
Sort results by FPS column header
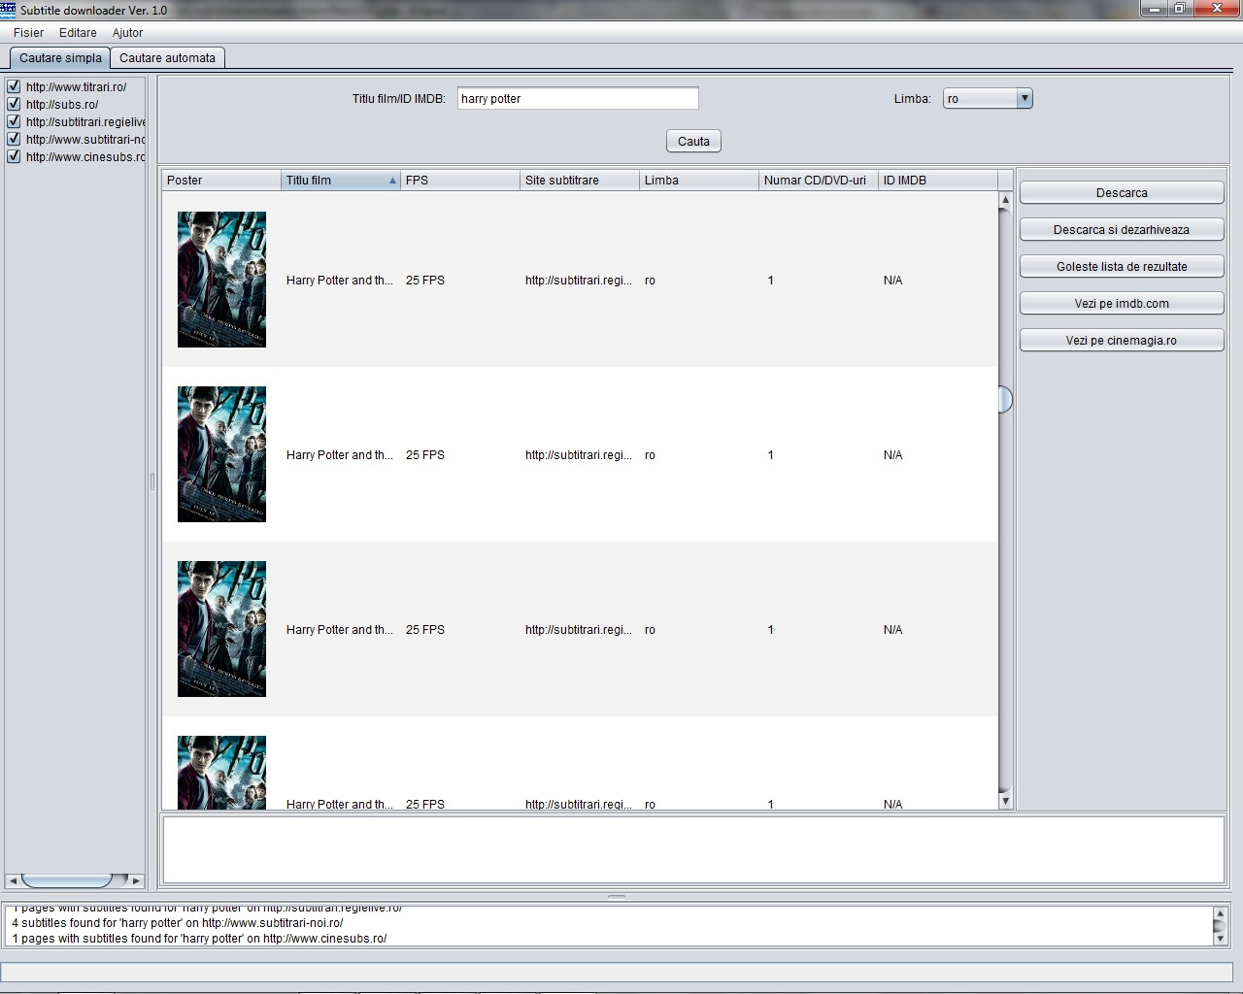460,181
